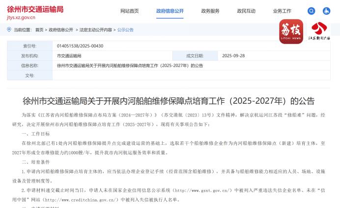This screenshot has width=340, height=208.
Task: Click 政府信息公开 in the breadcrumb
Action: (61, 30)
